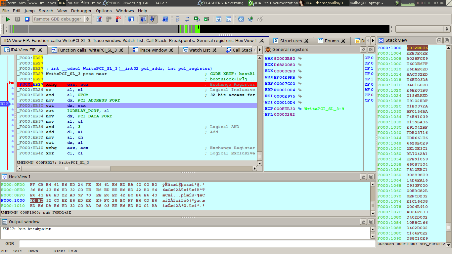Click the EAX register value 80003B80
The image size is (452, 254).
(285, 59)
